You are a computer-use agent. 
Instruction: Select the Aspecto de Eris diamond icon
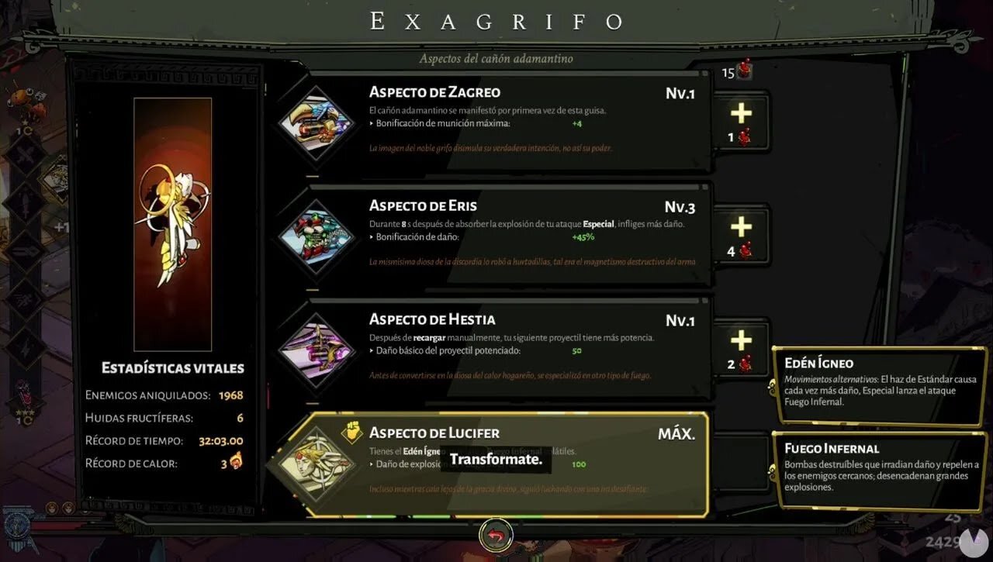tap(316, 236)
